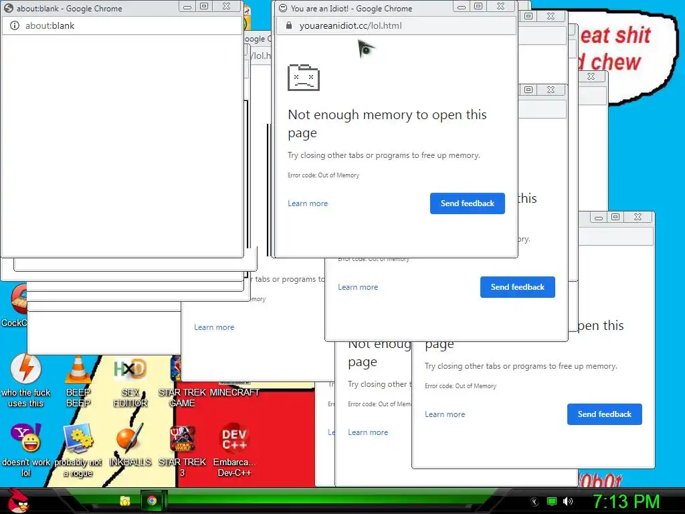Maximize the 'You are an Idiot!' window
The image size is (685, 514).
(x=478, y=7)
